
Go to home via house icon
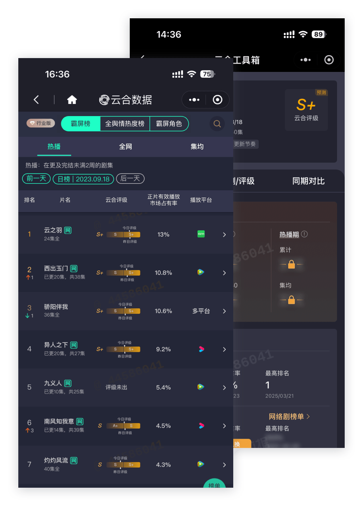pyautogui.click(x=72, y=99)
